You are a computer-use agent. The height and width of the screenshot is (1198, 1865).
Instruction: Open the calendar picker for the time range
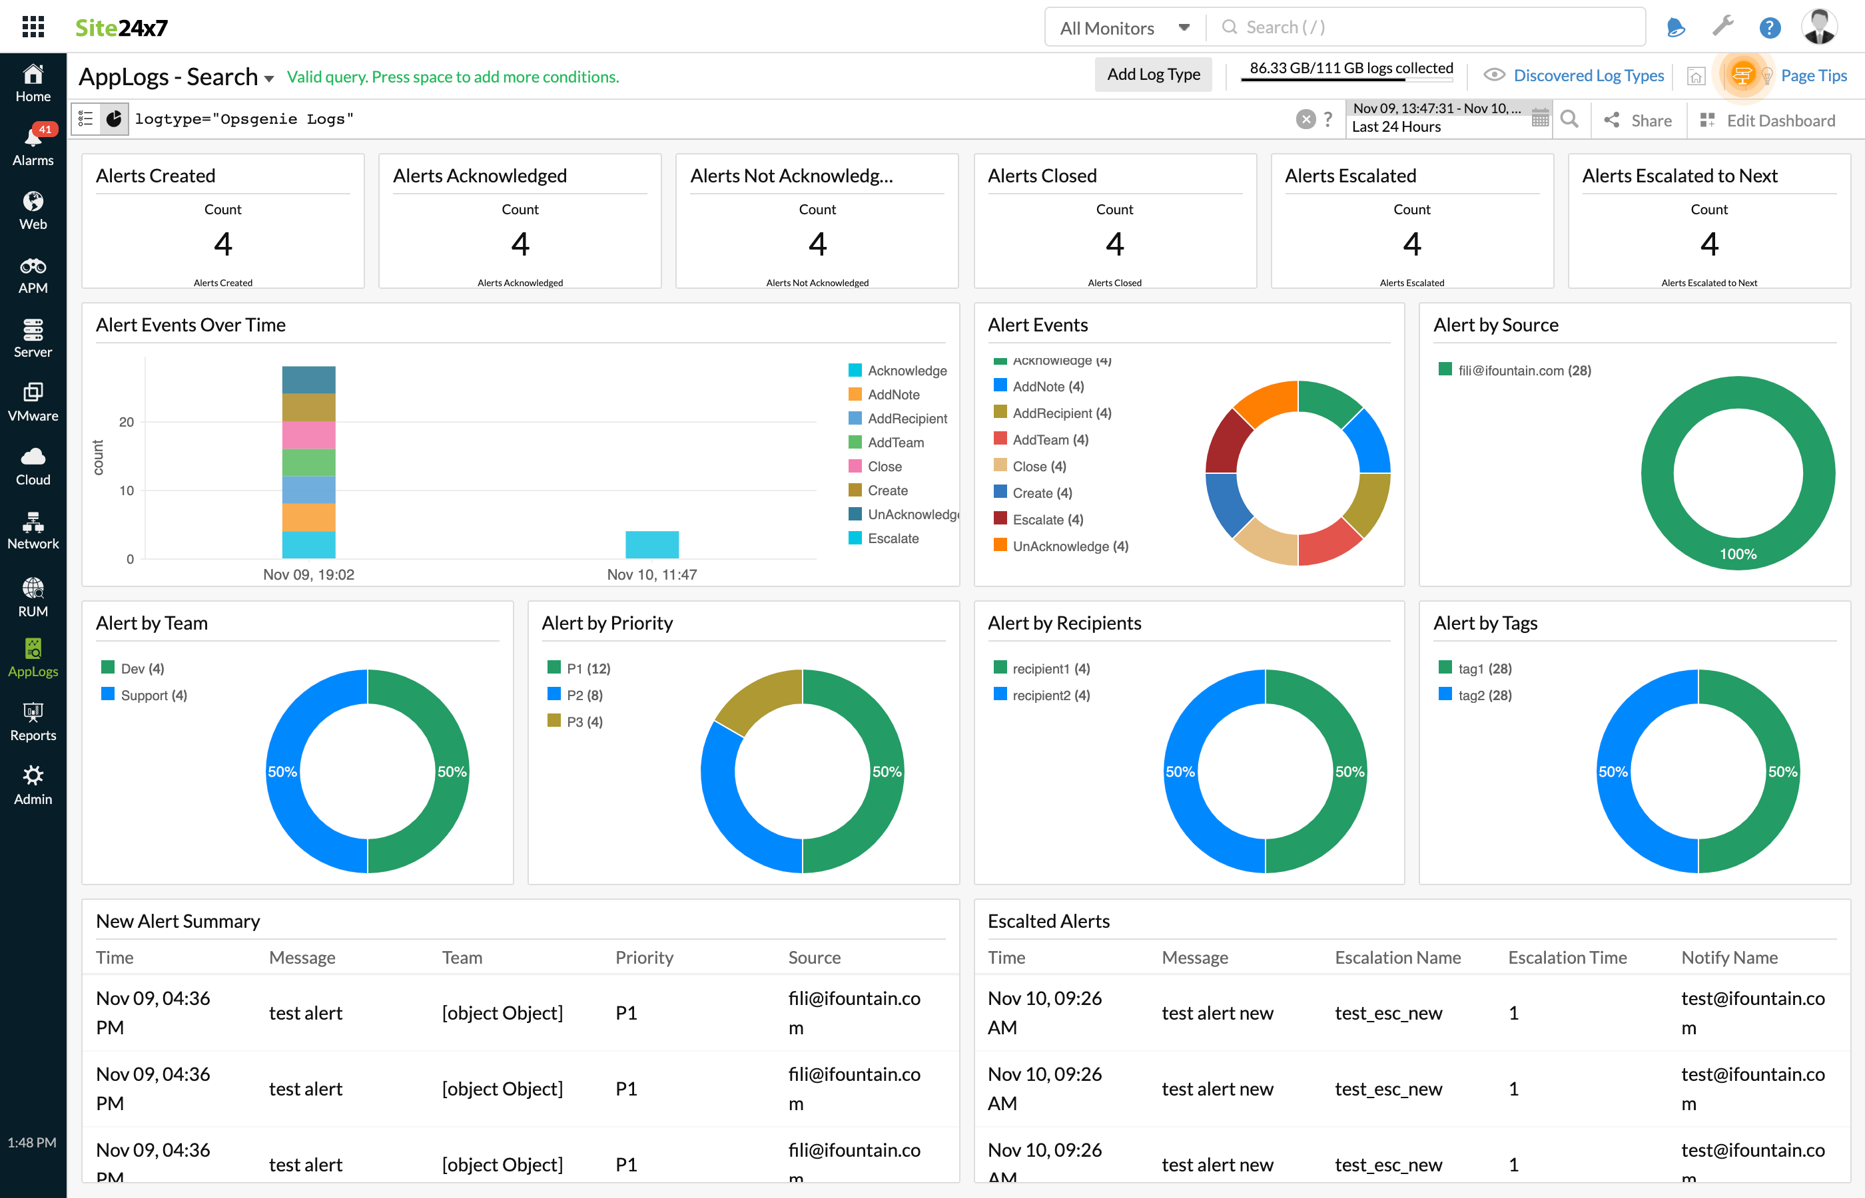(1540, 118)
